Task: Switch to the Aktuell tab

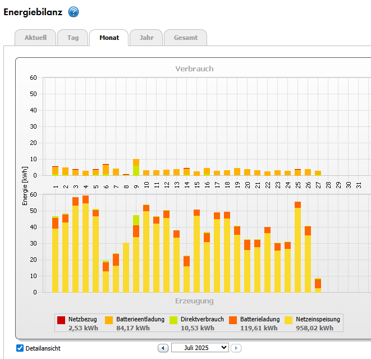Action: 35,38
